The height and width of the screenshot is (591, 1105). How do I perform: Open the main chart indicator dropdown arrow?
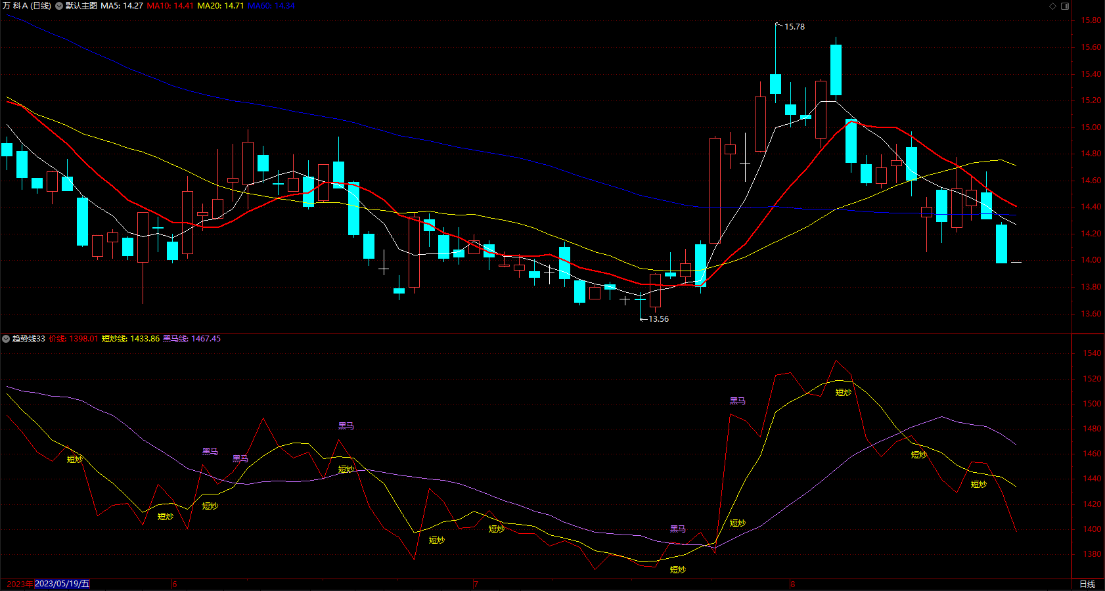59,6
